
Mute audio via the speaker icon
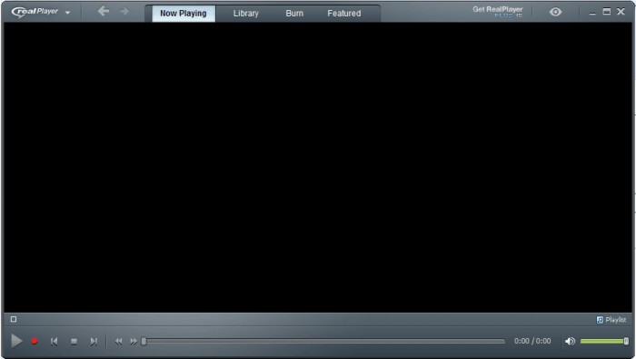coord(570,341)
